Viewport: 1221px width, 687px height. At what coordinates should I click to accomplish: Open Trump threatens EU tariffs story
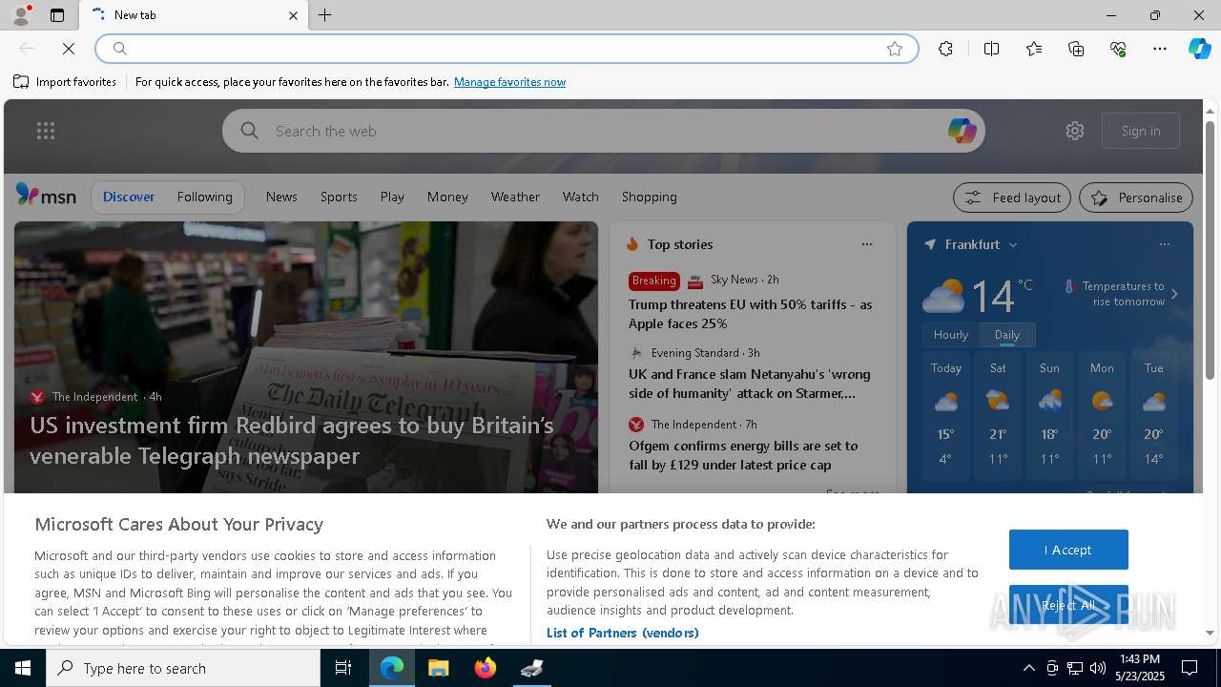click(751, 314)
